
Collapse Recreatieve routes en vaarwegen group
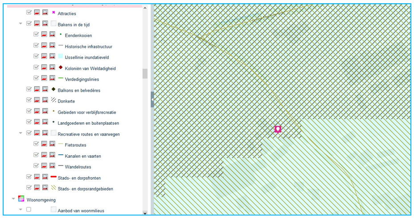[21, 133]
